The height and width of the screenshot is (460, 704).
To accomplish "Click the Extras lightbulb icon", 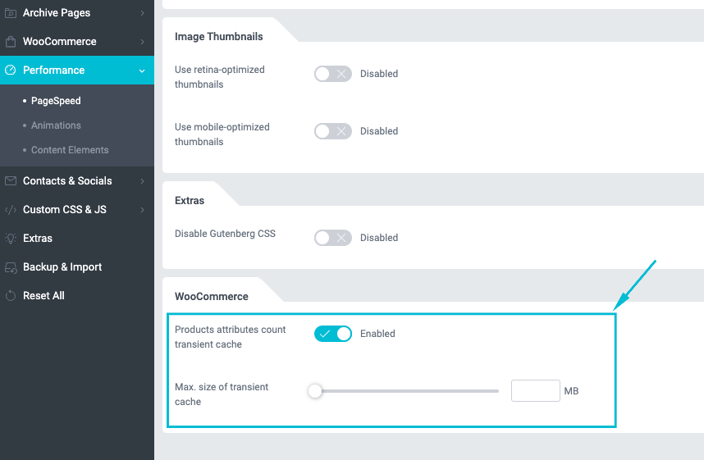I will [x=10, y=239].
